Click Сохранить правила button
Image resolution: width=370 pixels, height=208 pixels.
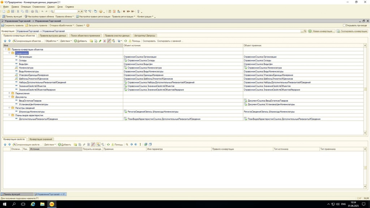coord(12,25)
